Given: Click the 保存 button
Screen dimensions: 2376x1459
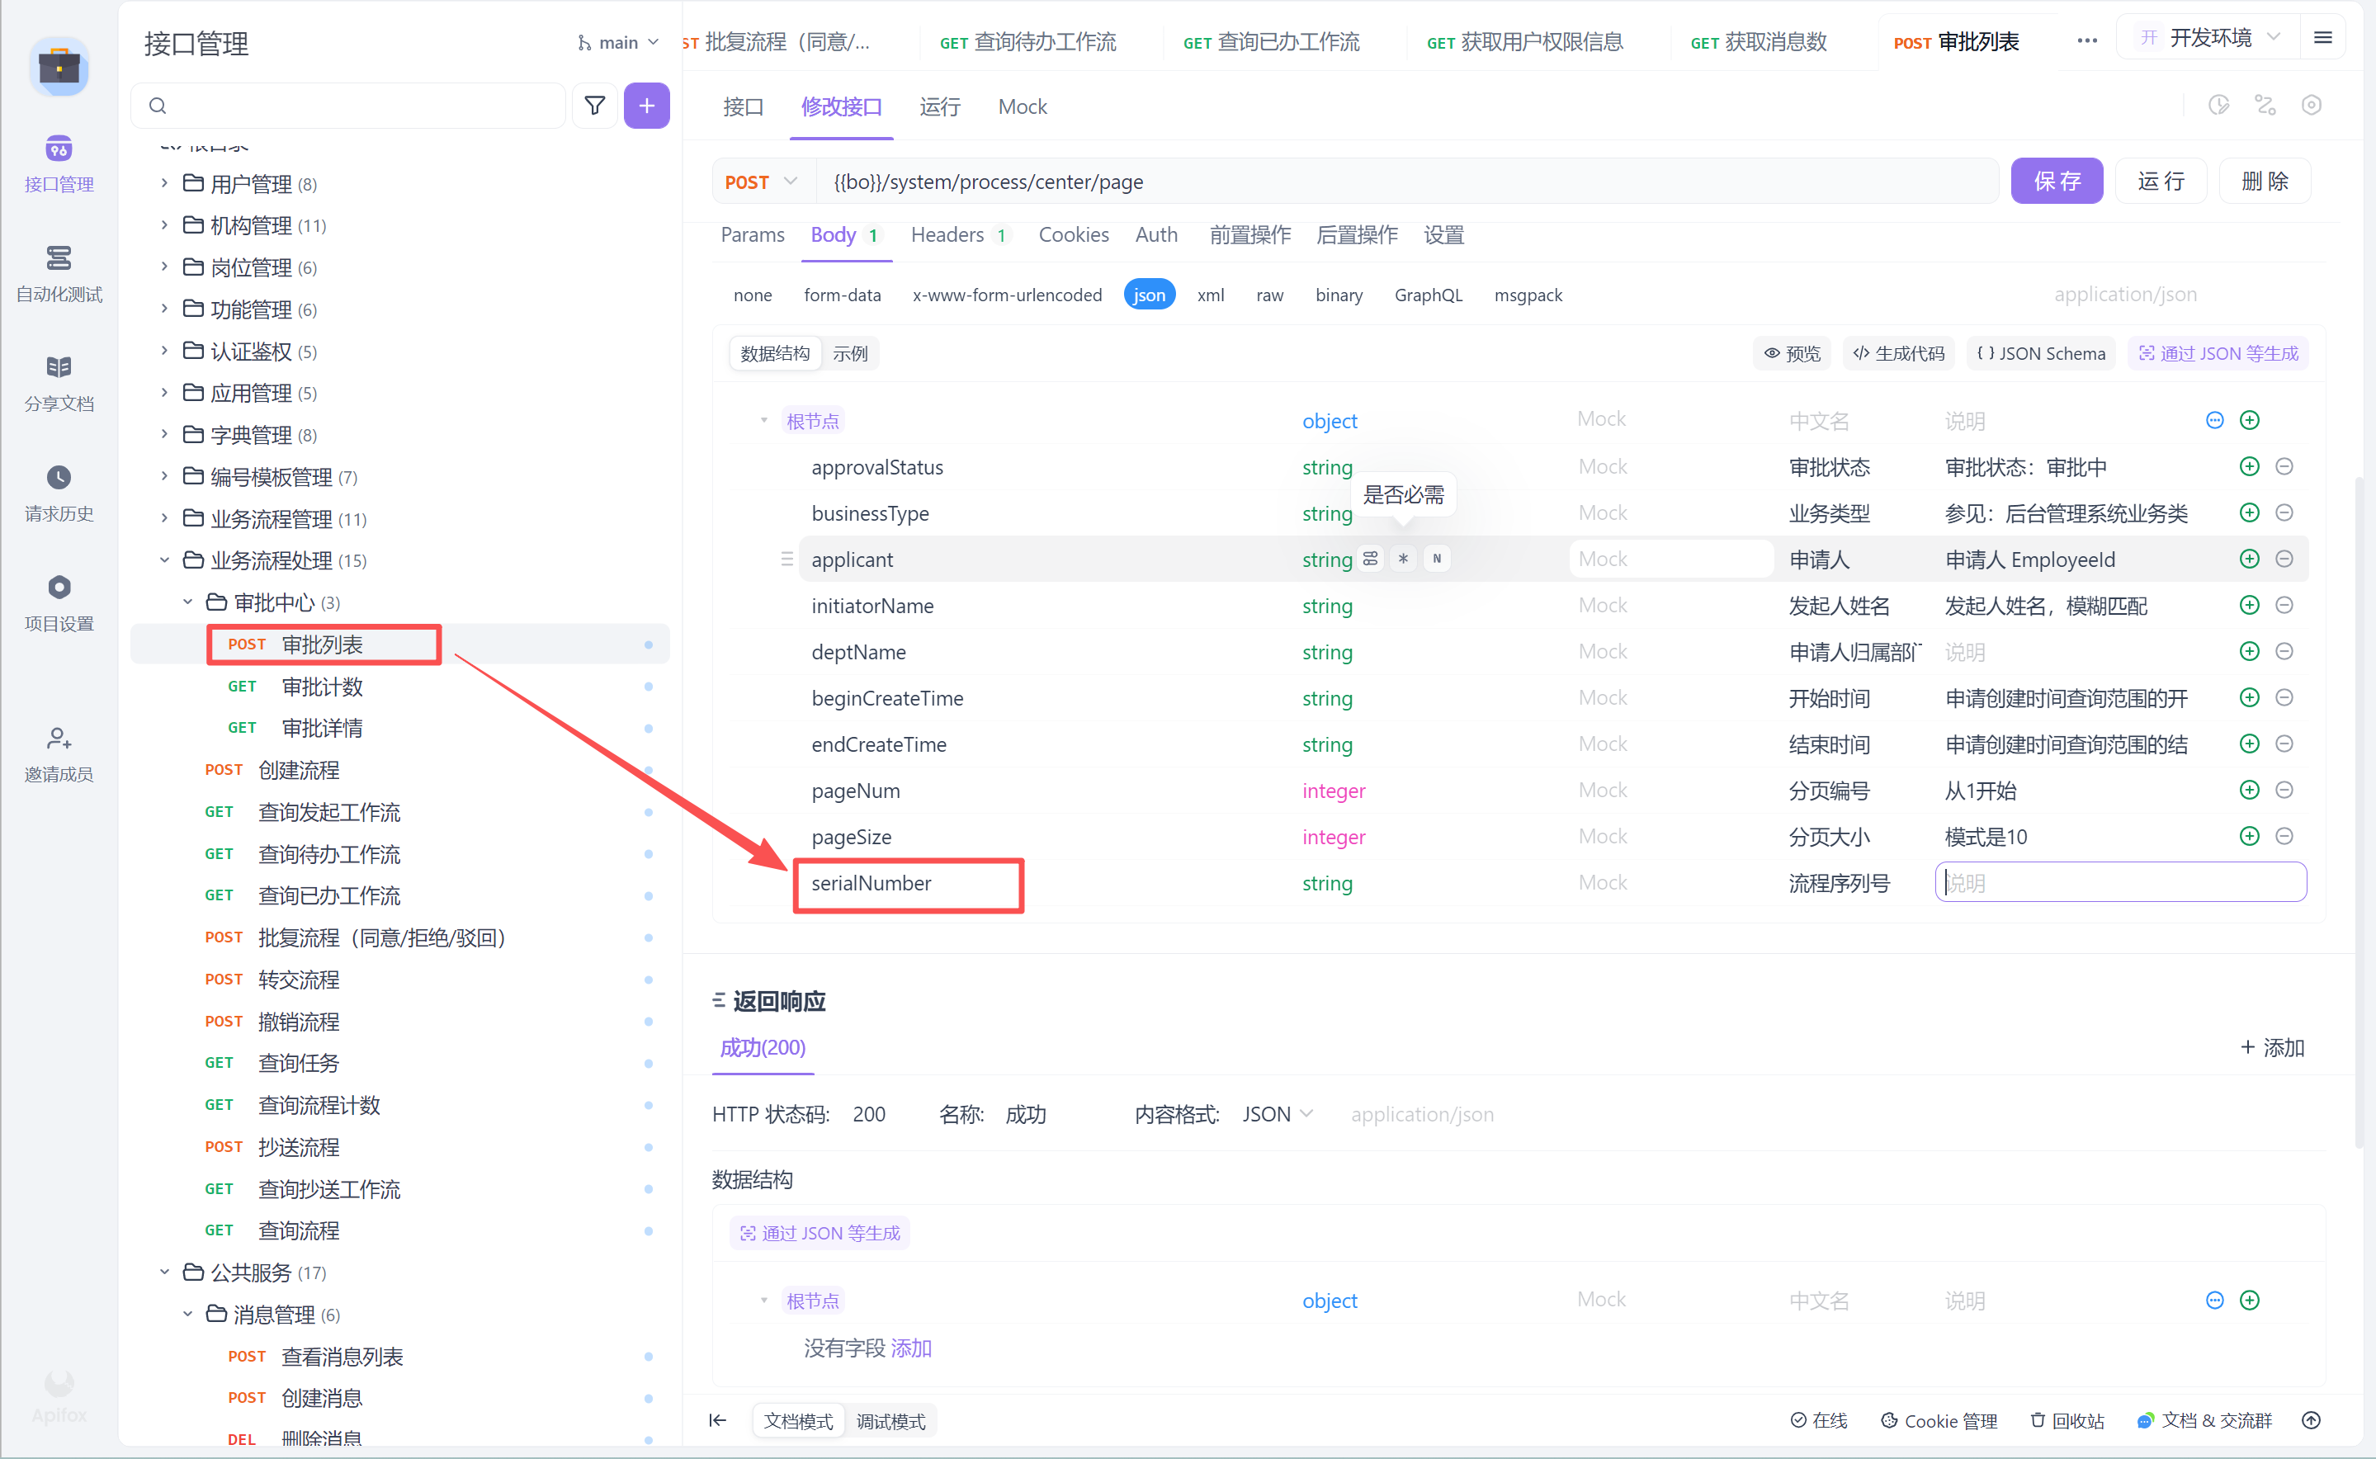Looking at the screenshot, I should (2056, 182).
